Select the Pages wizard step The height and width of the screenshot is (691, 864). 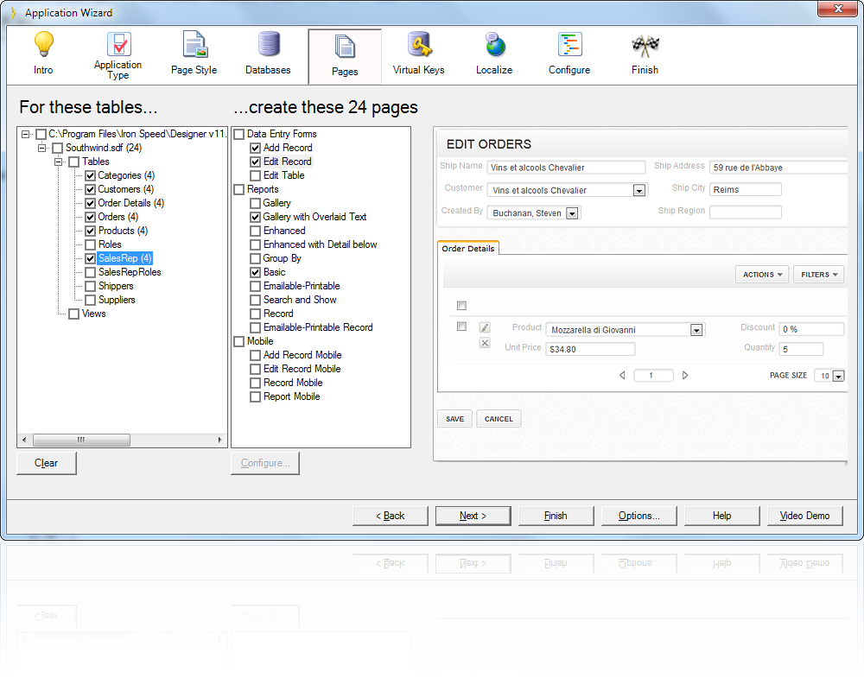click(345, 52)
